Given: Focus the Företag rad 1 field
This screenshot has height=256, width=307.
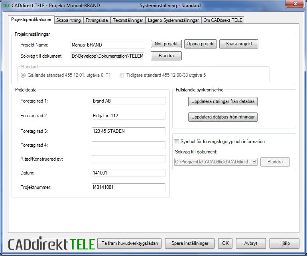Looking at the screenshot, I should [128, 101].
